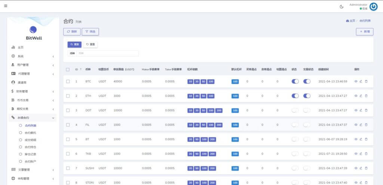Viewport: 383px width, 185px height.
Task: Expand the 用户管理 sidebar menu
Action: (x=33, y=65)
